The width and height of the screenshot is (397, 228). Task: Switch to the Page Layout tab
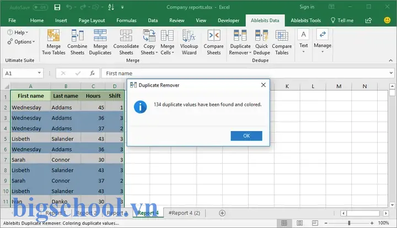click(x=92, y=20)
